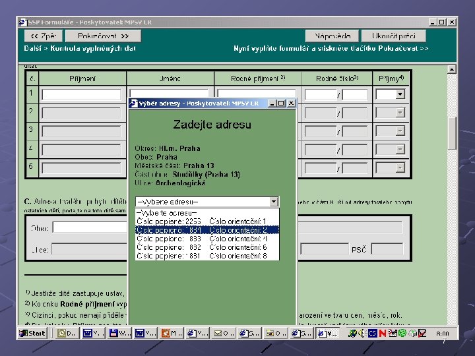Click the SSP Formuláře title bar icon
This screenshot has height=356, width=475.
click(22, 22)
